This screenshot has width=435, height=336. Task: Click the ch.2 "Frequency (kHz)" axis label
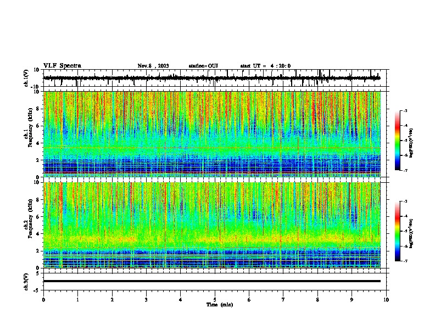[x=30, y=219]
